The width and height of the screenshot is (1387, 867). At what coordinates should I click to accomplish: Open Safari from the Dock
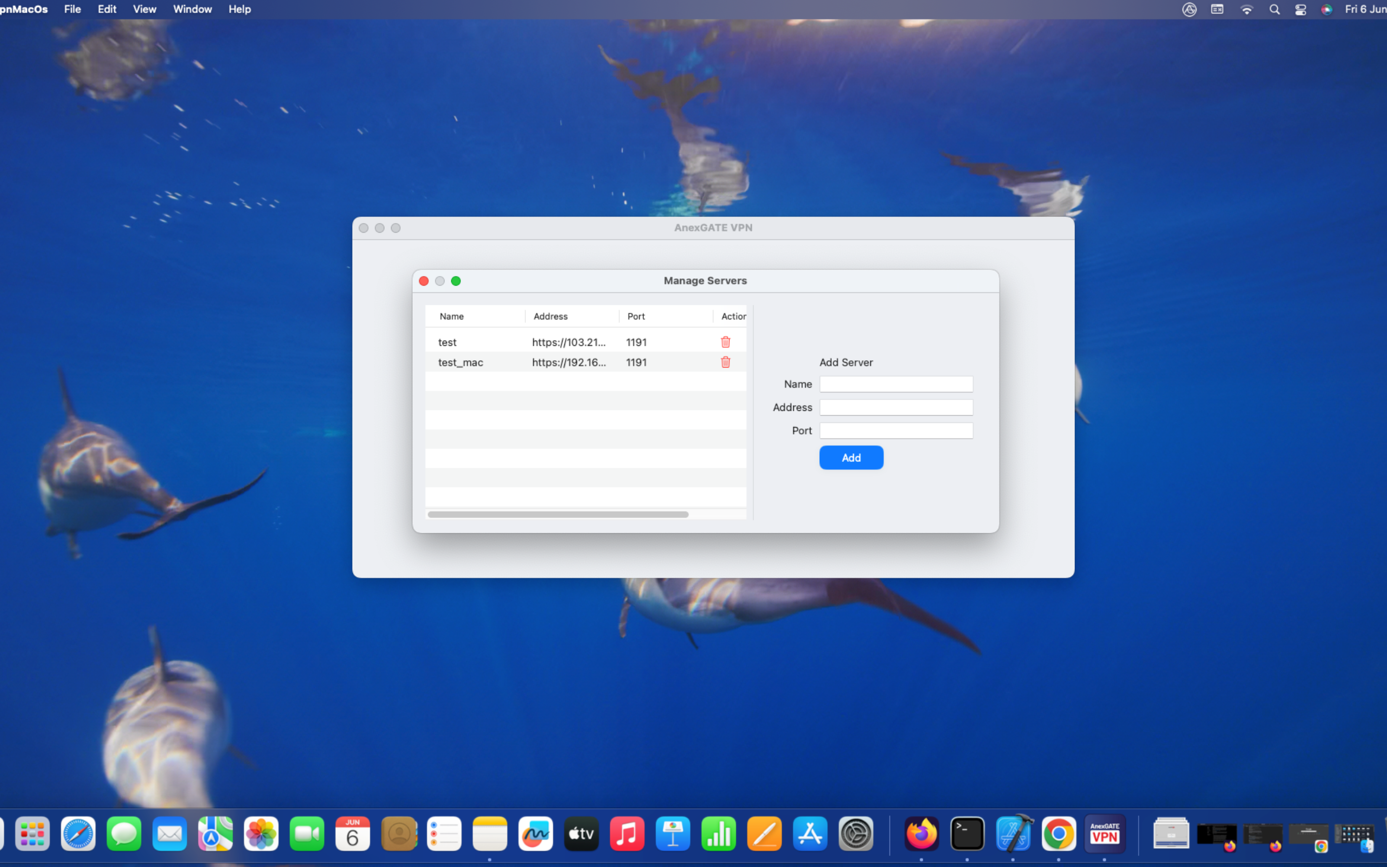(78, 834)
